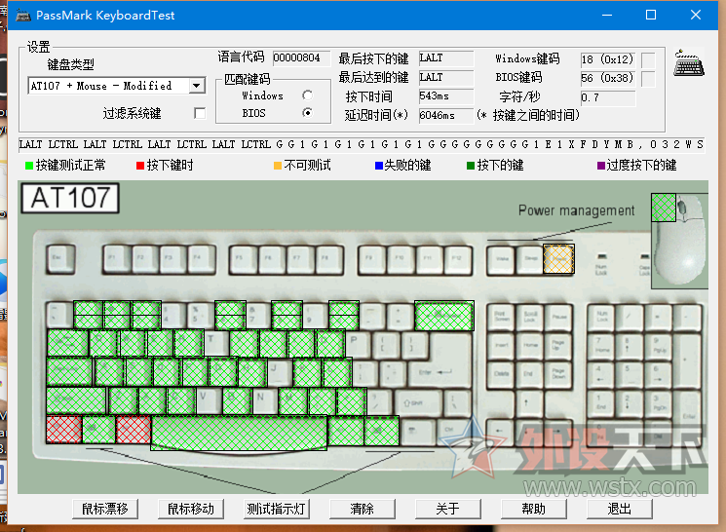Click the untested P key
This screenshot has width=726, height=532.
[x=359, y=343]
